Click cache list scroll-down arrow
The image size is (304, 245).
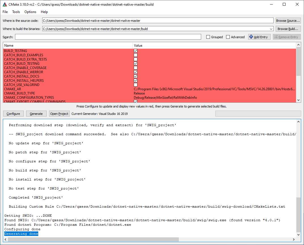point(298,100)
